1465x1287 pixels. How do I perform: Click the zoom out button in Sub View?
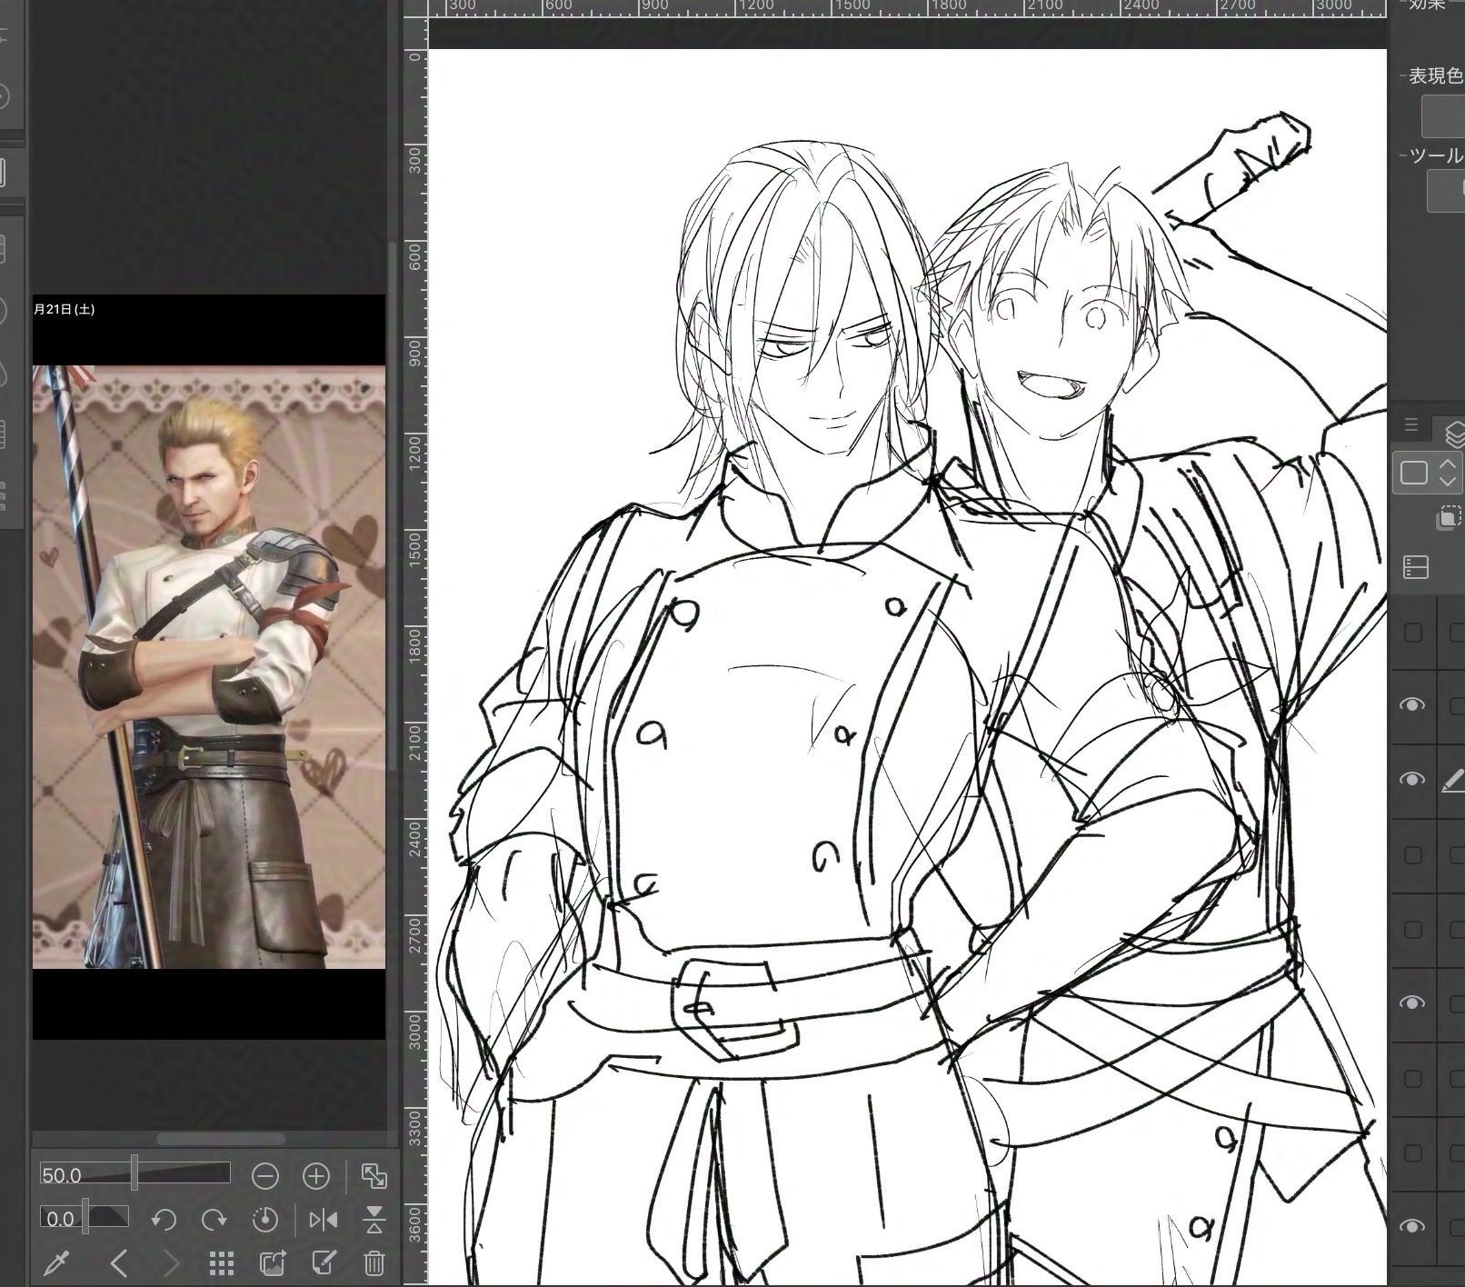[264, 1176]
